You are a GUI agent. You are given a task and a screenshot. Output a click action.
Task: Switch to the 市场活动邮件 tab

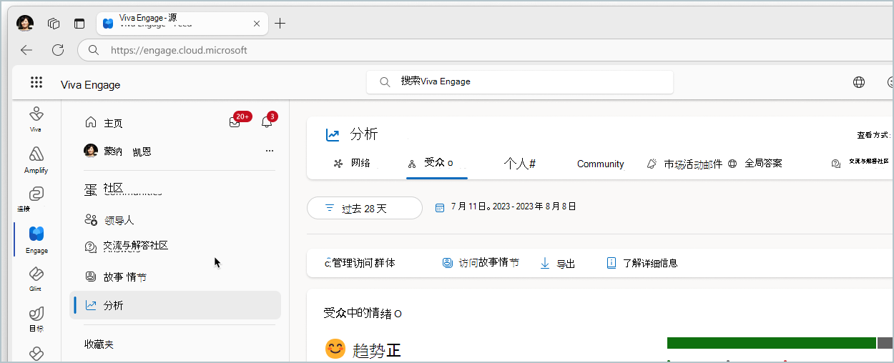684,164
